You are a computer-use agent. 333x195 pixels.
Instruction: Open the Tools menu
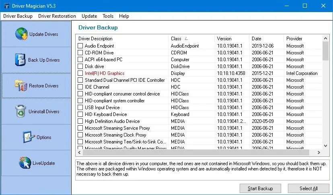click(x=108, y=16)
